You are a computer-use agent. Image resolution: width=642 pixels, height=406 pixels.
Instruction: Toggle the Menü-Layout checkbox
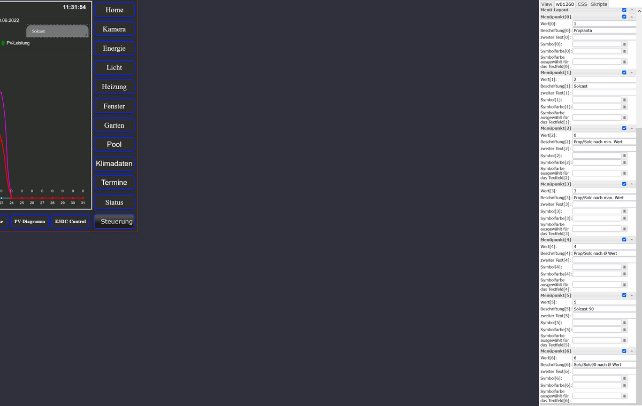pos(624,10)
